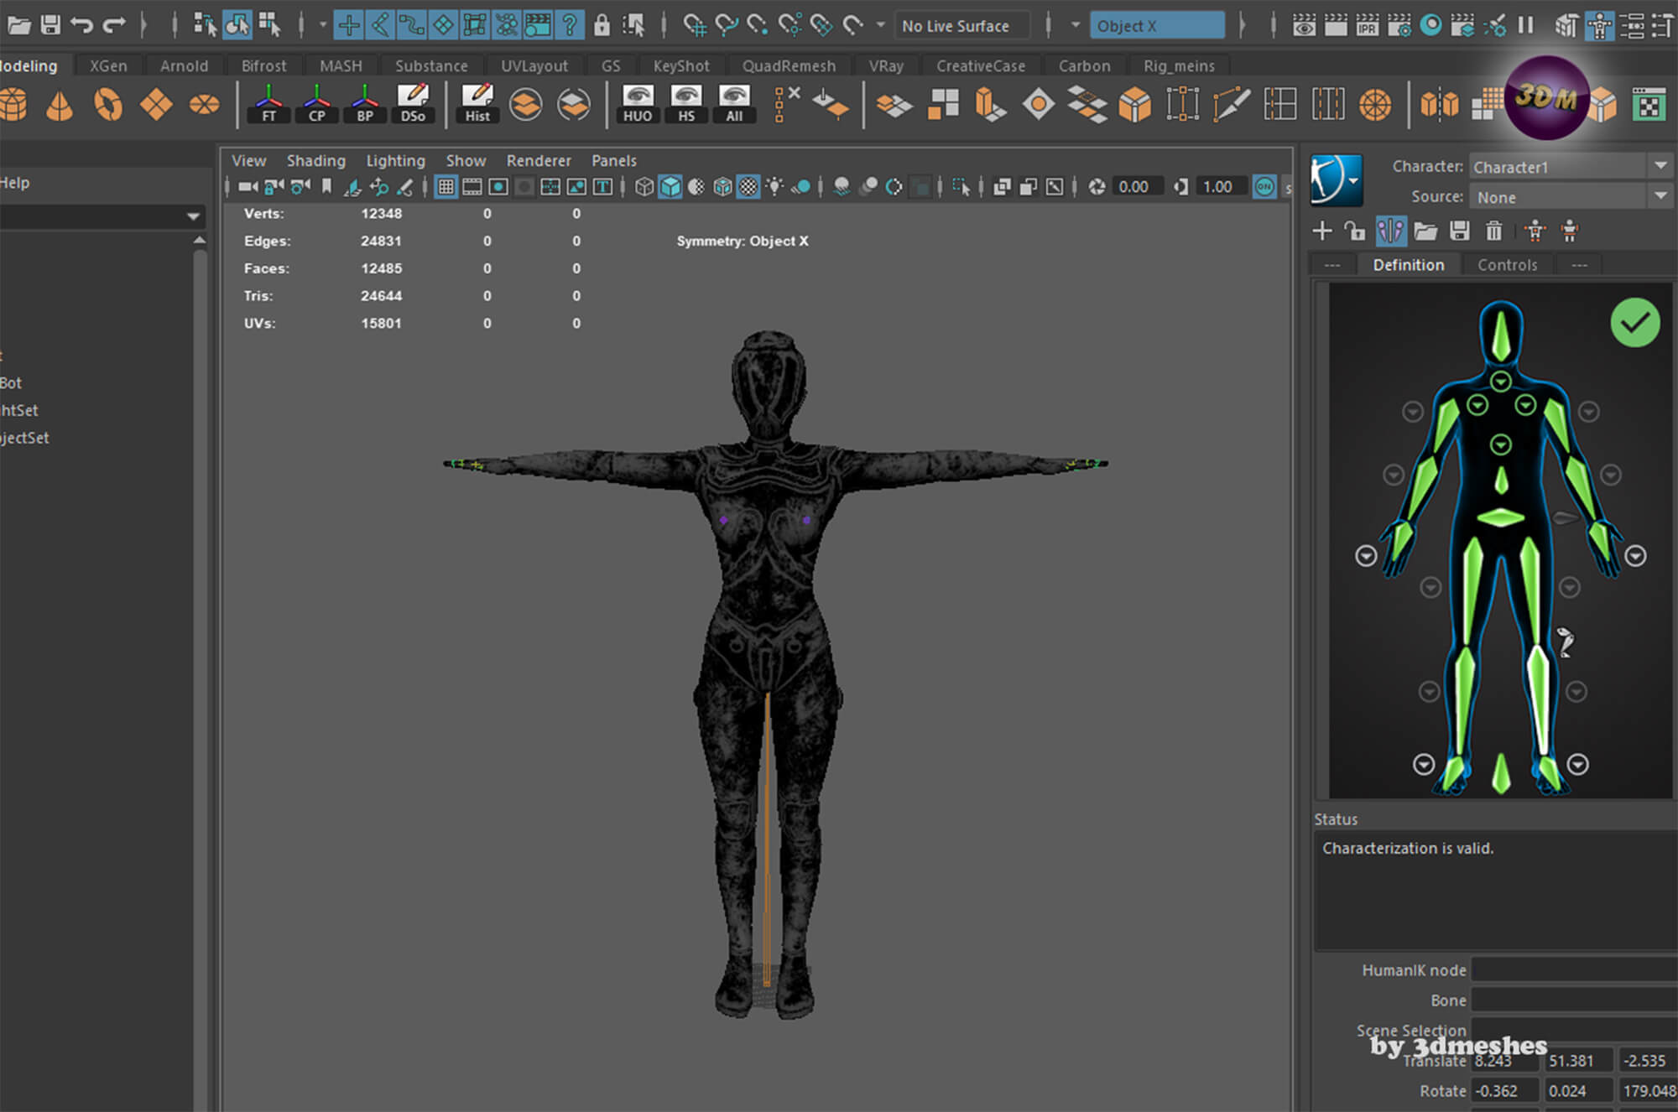The width and height of the screenshot is (1678, 1112).
Task: Open the Shading menu in viewport panel
Action: coord(315,160)
